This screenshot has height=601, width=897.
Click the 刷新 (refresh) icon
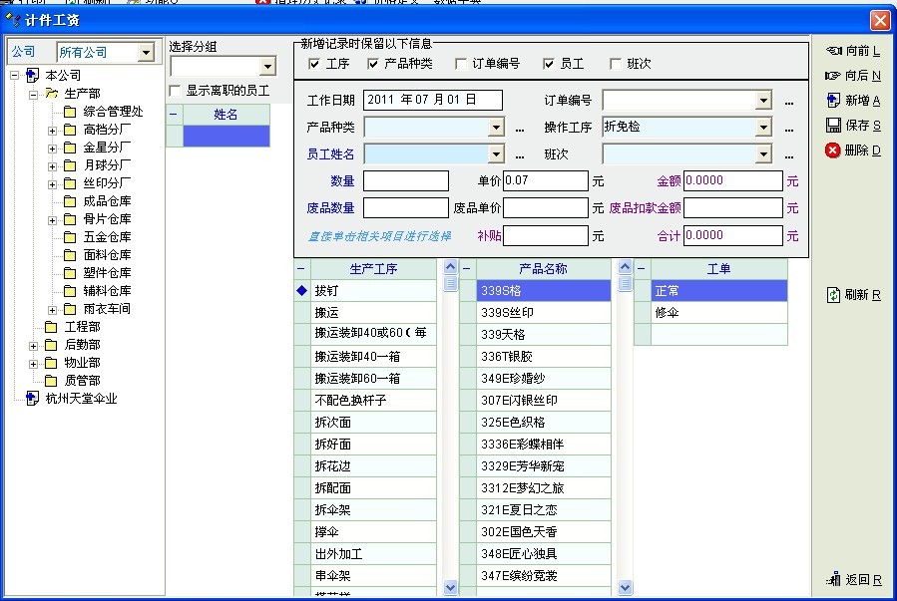(833, 295)
